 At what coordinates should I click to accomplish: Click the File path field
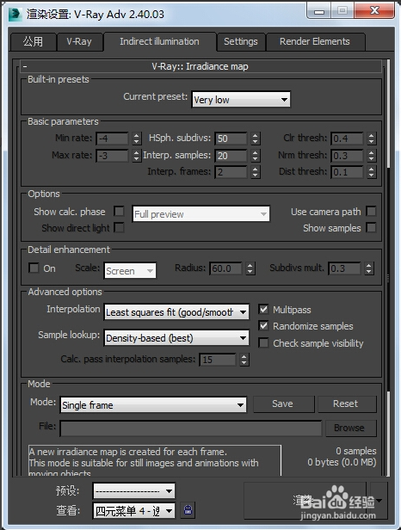(191, 428)
